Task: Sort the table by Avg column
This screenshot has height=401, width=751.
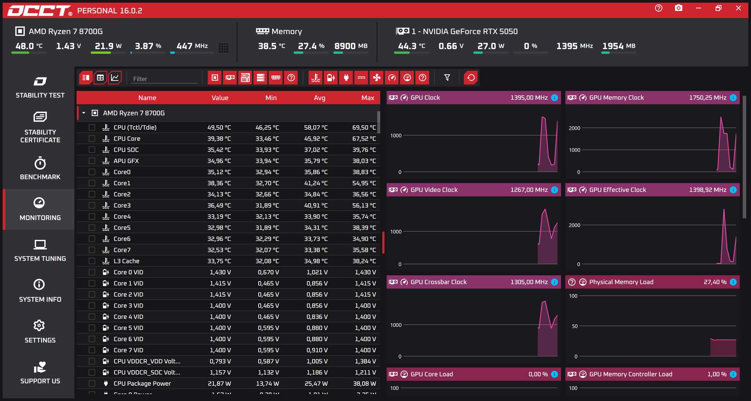Action: 320,98
